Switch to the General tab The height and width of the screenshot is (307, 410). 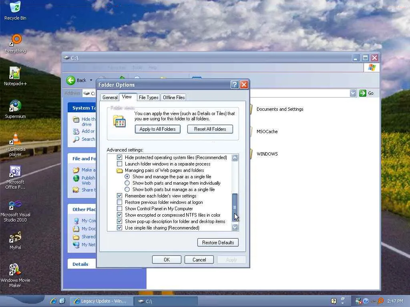pos(110,98)
